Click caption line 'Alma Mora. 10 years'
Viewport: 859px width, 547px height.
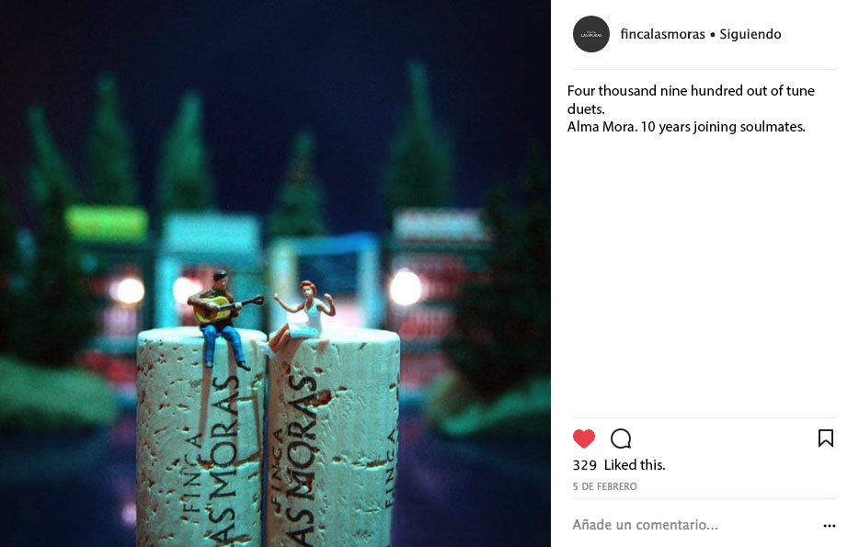pyautogui.click(x=686, y=127)
